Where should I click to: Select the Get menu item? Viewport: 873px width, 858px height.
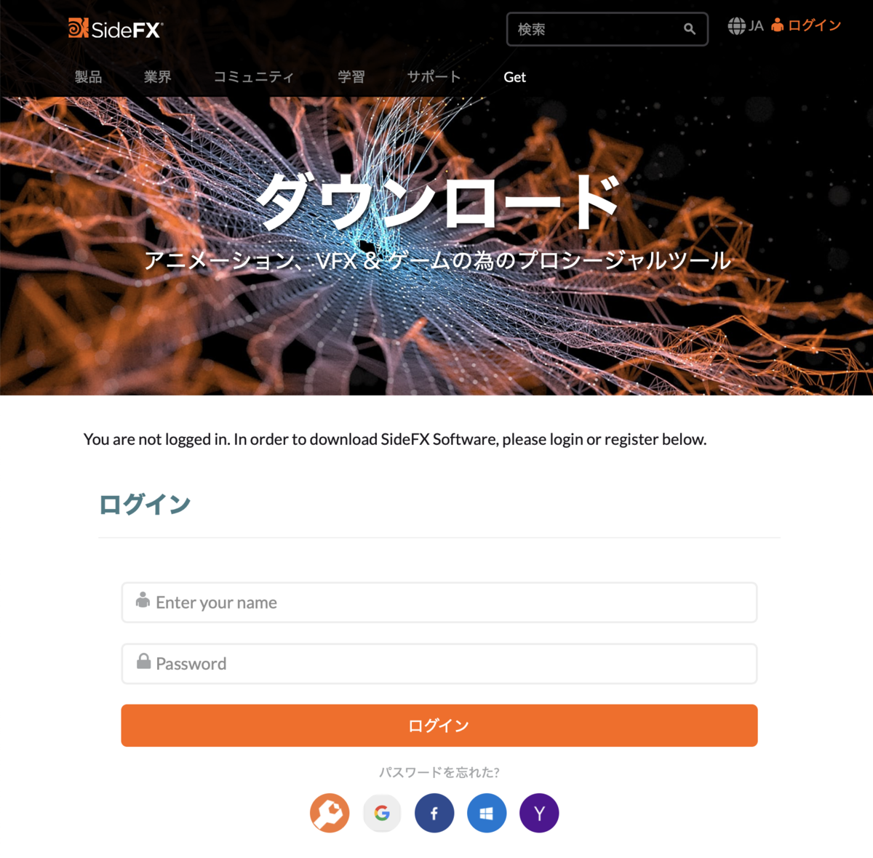coord(514,77)
